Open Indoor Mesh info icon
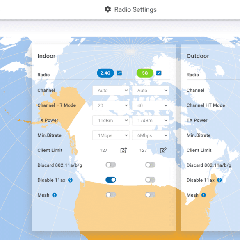Image resolution: width=240 pixels, height=240 pixels. point(55,195)
